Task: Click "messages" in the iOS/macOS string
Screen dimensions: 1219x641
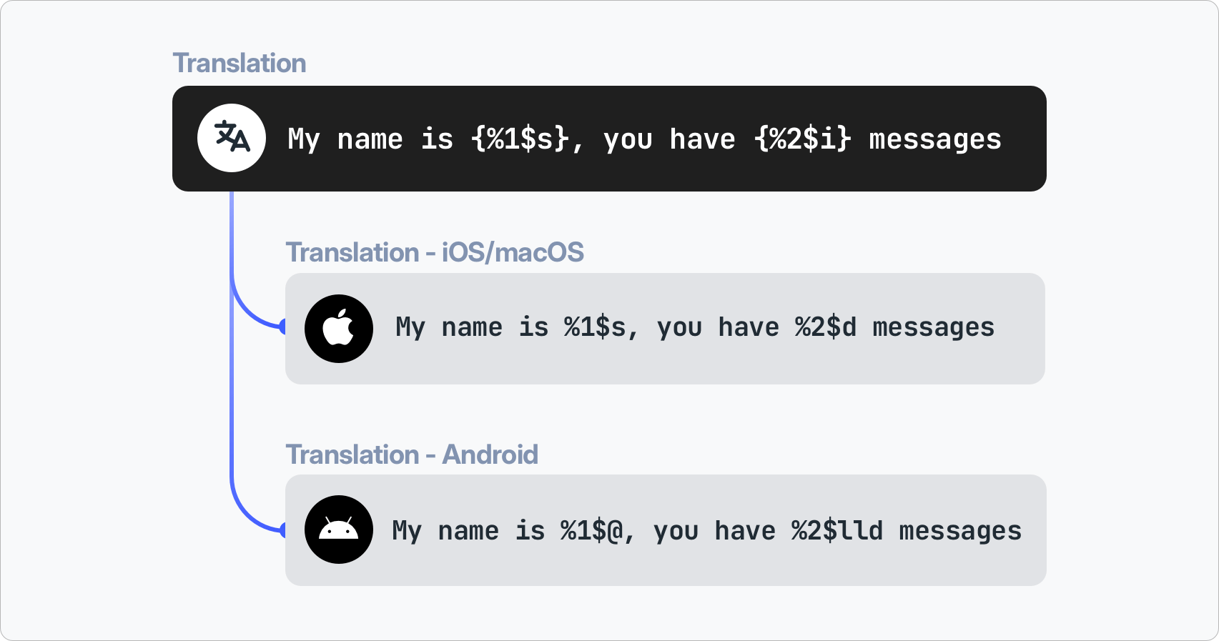Action: (933, 327)
